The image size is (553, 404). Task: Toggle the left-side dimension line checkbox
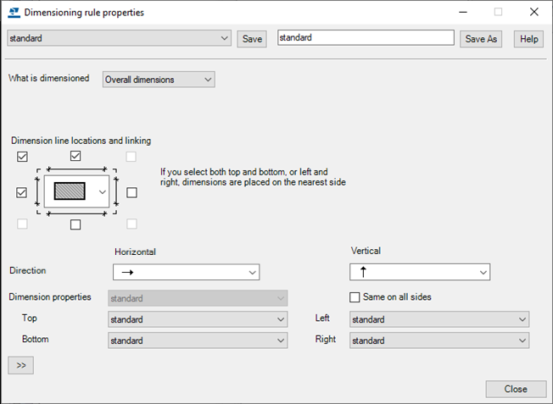23,192
